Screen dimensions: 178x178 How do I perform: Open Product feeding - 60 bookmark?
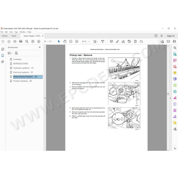coord(22,81)
